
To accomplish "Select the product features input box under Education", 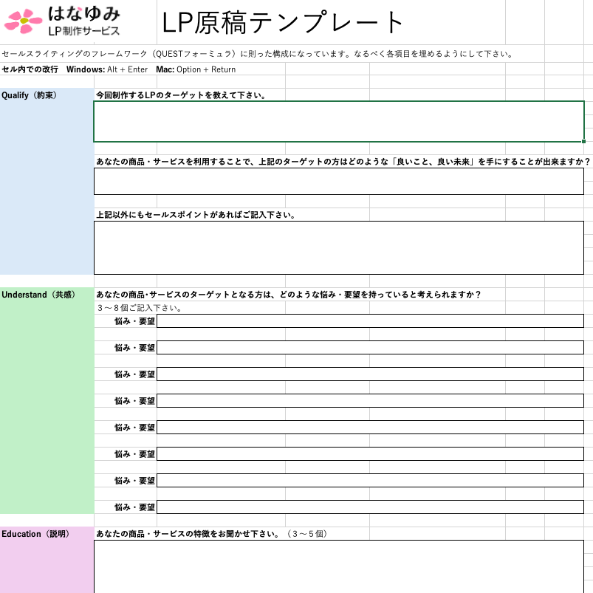I will coord(338,566).
